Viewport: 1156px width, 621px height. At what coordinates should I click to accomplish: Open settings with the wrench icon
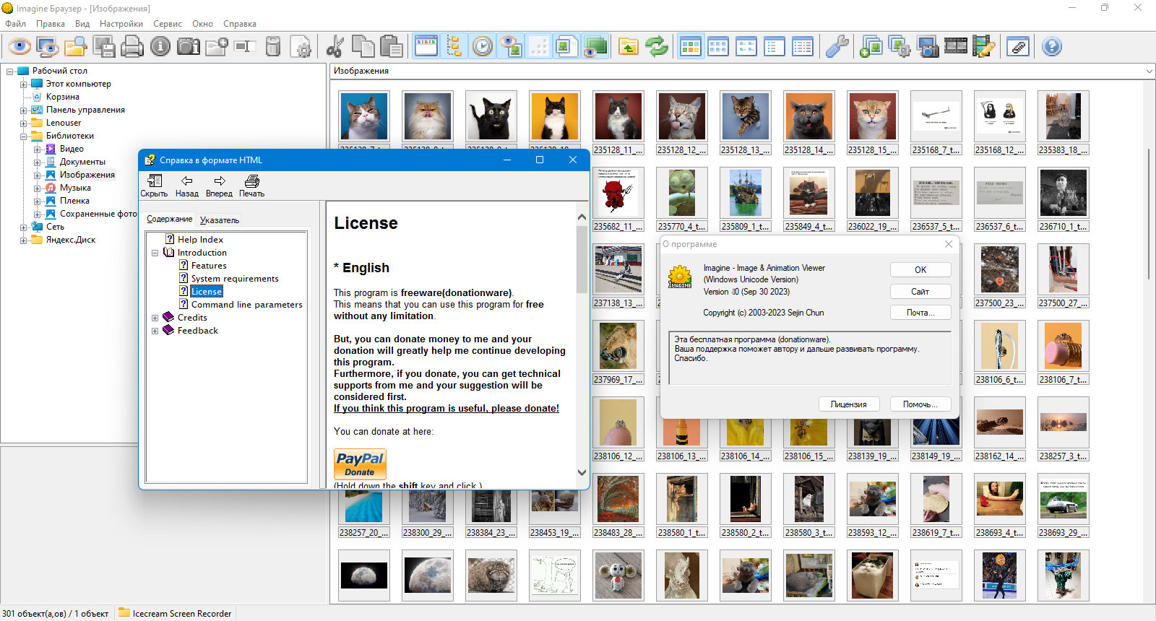coord(837,47)
